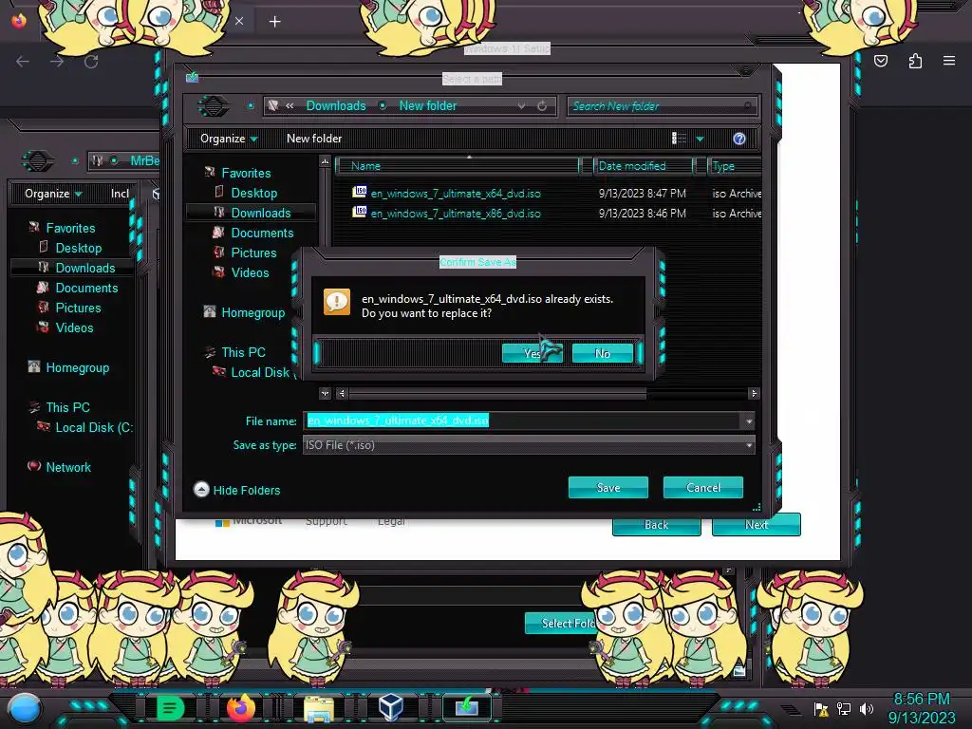Image resolution: width=972 pixels, height=729 pixels.
Task: Click the Firefox reload button
Action: pos(91,62)
